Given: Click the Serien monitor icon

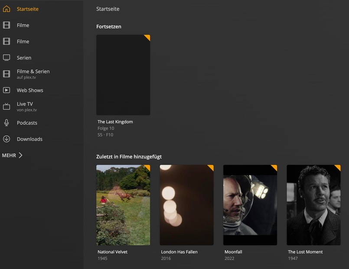Looking at the screenshot, I should 7,58.
